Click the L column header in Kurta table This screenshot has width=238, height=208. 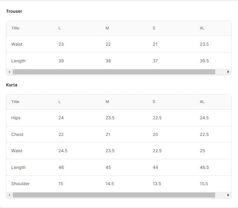tap(59, 102)
